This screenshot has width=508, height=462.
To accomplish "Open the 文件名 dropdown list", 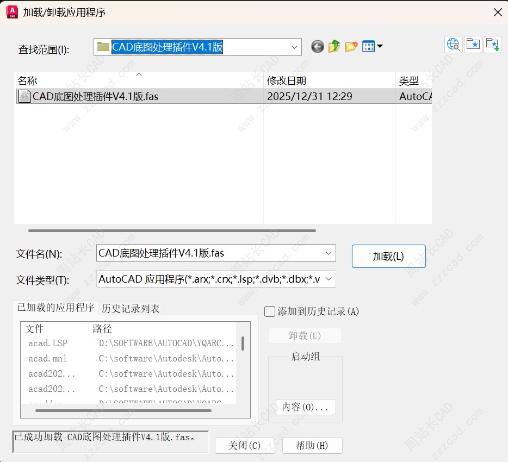I will (329, 253).
